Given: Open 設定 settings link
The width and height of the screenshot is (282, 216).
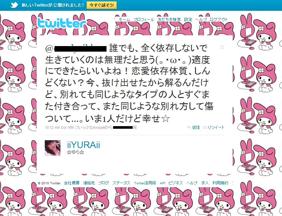Looking at the screenshot, I should (x=188, y=19).
